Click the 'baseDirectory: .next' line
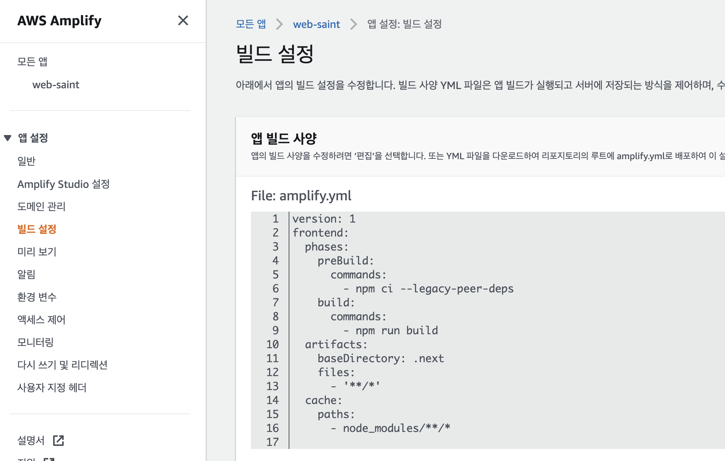Screen dimensions: 725x461 click(381, 358)
